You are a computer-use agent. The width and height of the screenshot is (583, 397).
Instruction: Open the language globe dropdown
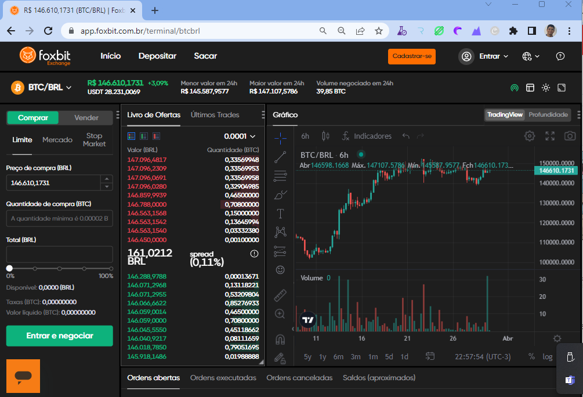click(x=531, y=56)
